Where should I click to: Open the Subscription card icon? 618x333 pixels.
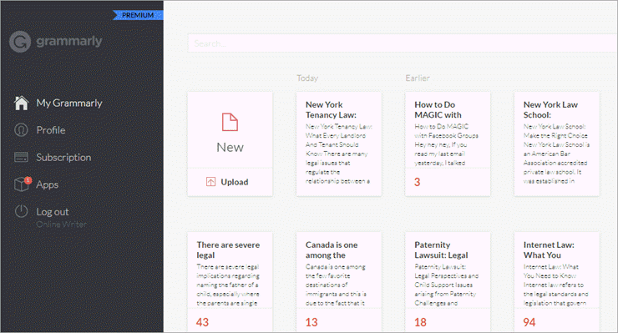tap(21, 157)
